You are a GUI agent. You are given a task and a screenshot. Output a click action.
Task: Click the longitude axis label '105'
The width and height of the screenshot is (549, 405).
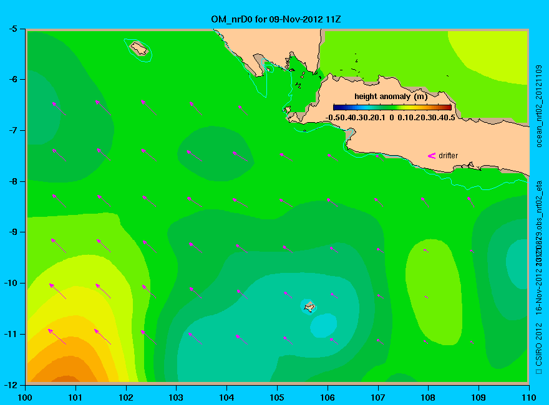[277, 398]
